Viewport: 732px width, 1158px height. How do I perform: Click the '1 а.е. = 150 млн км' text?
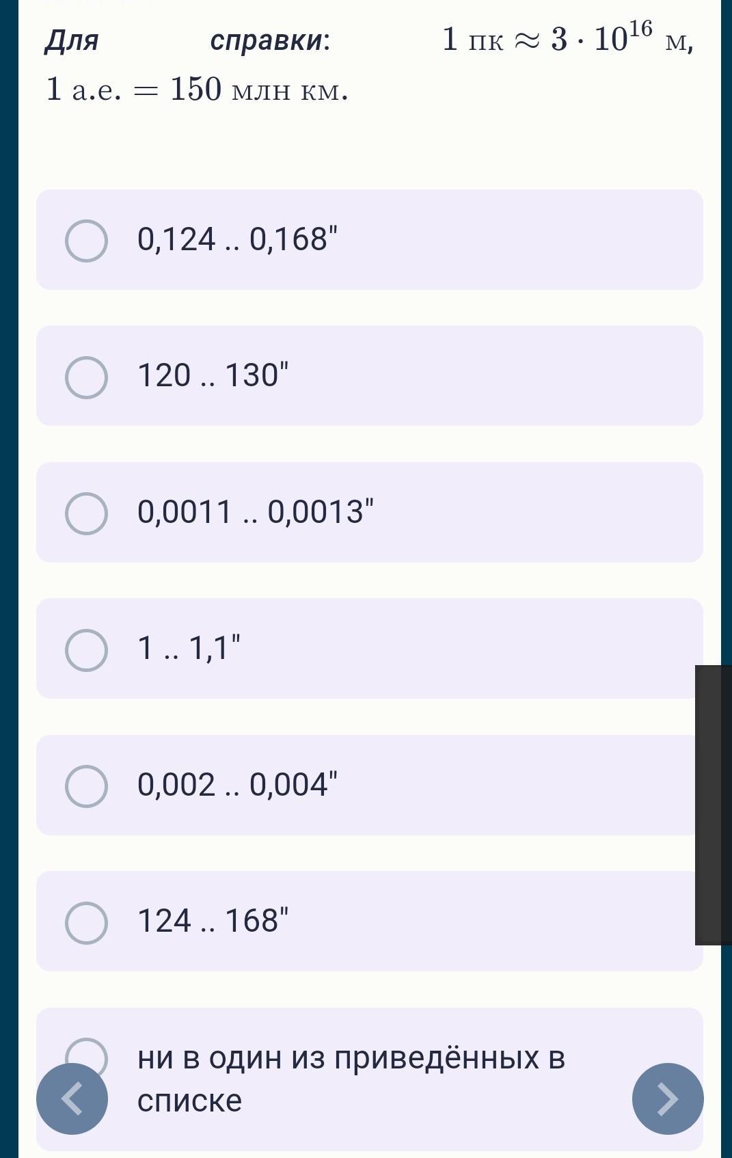tap(197, 90)
